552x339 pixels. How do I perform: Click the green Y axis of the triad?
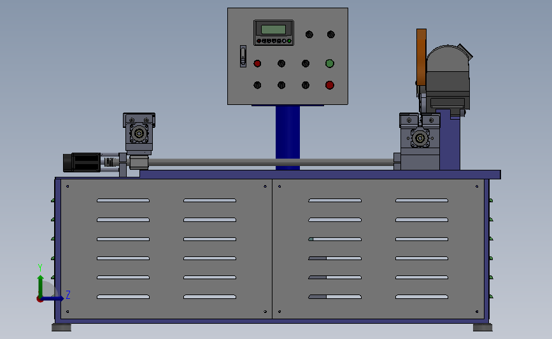pos(41,286)
